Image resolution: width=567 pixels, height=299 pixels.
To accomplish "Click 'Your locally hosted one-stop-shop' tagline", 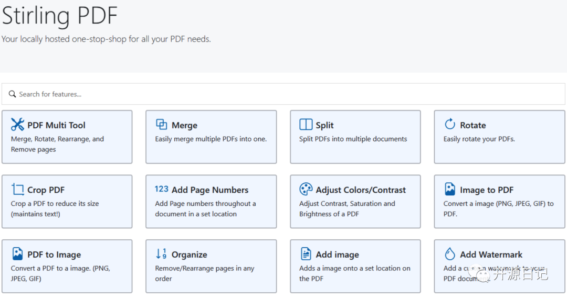I will [106, 39].
